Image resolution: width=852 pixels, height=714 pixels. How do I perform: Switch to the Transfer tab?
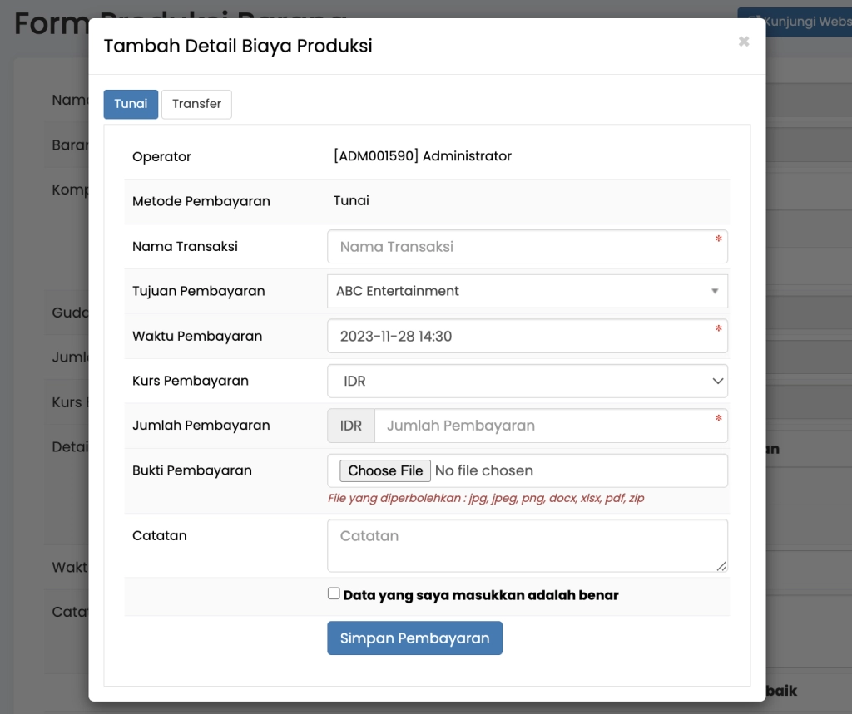tap(196, 104)
